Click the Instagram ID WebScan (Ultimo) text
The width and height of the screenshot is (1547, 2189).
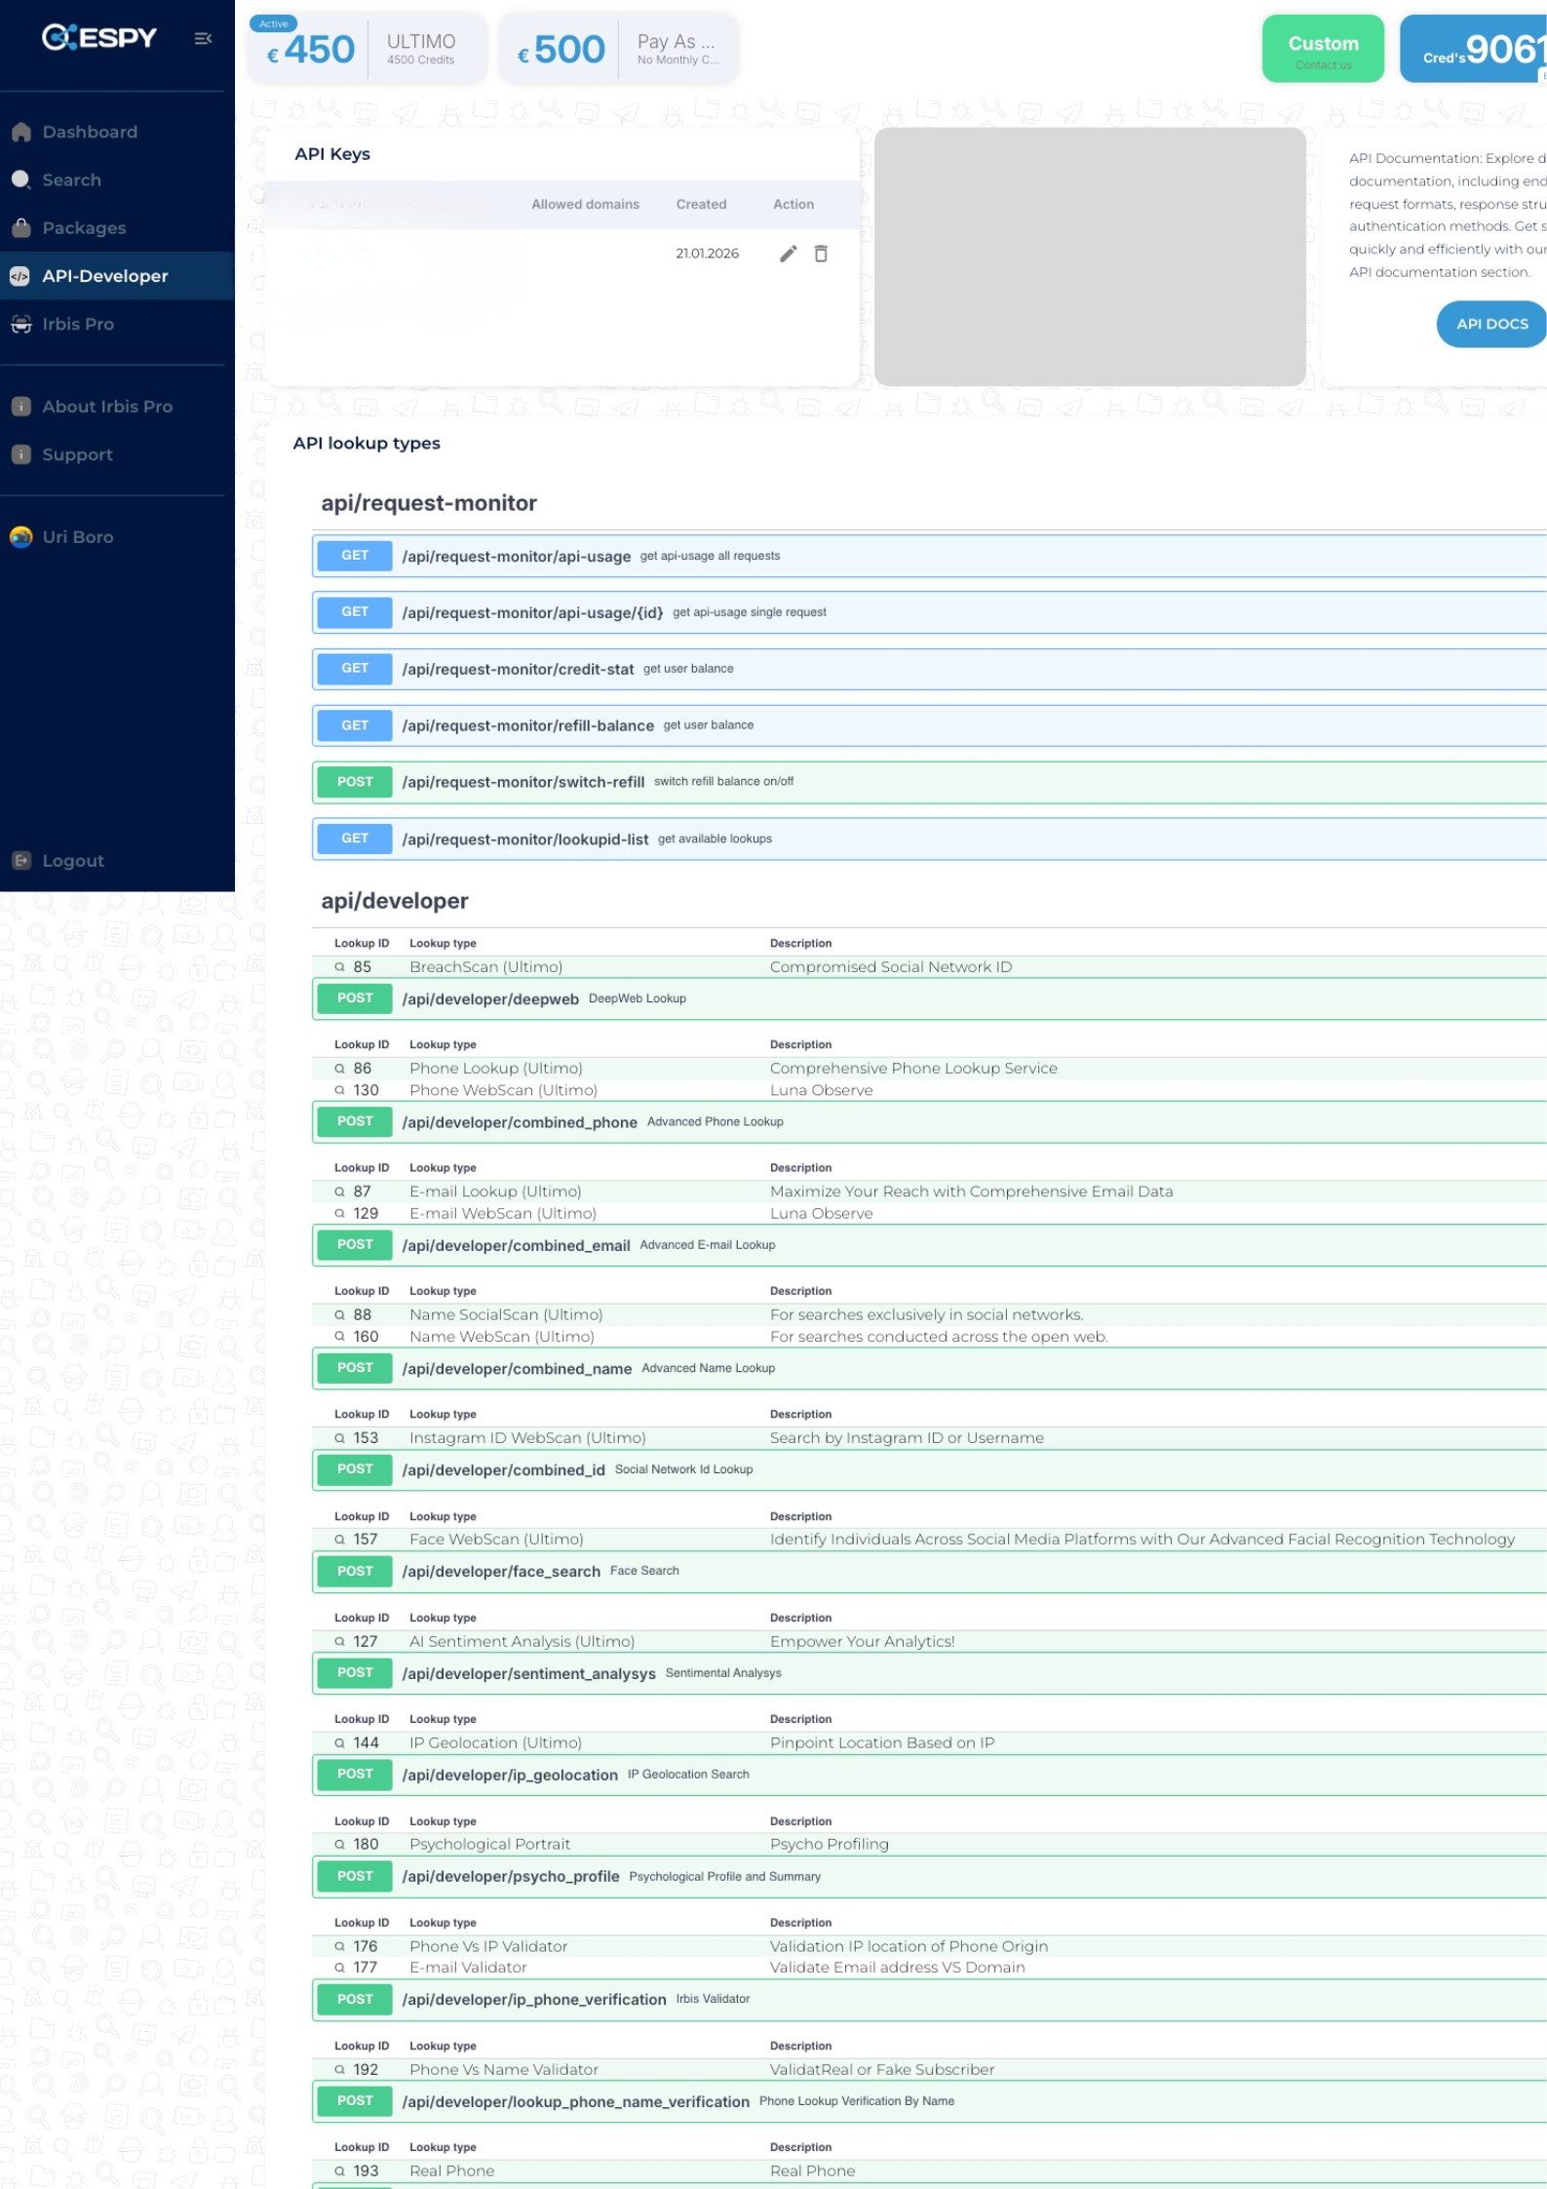pyautogui.click(x=527, y=1438)
